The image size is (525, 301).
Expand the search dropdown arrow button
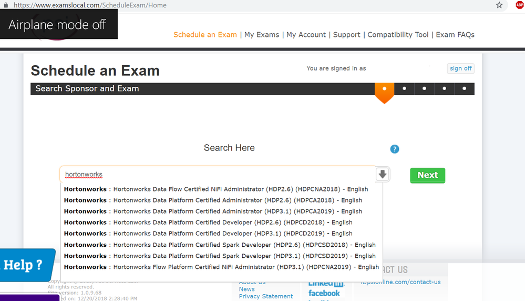pyautogui.click(x=383, y=174)
